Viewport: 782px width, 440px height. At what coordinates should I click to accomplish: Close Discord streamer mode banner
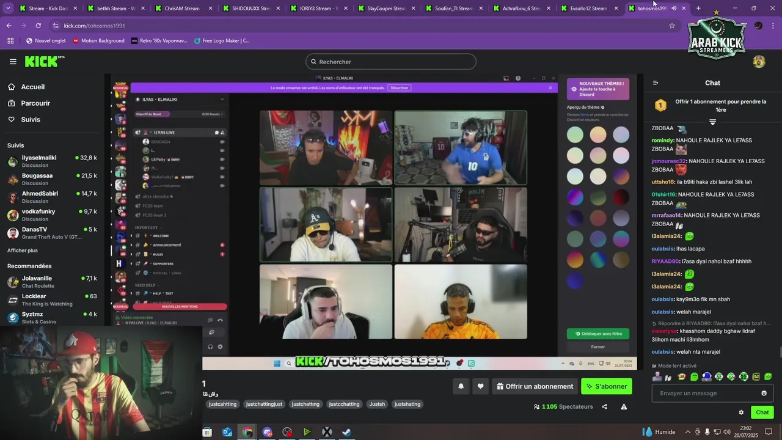550,88
